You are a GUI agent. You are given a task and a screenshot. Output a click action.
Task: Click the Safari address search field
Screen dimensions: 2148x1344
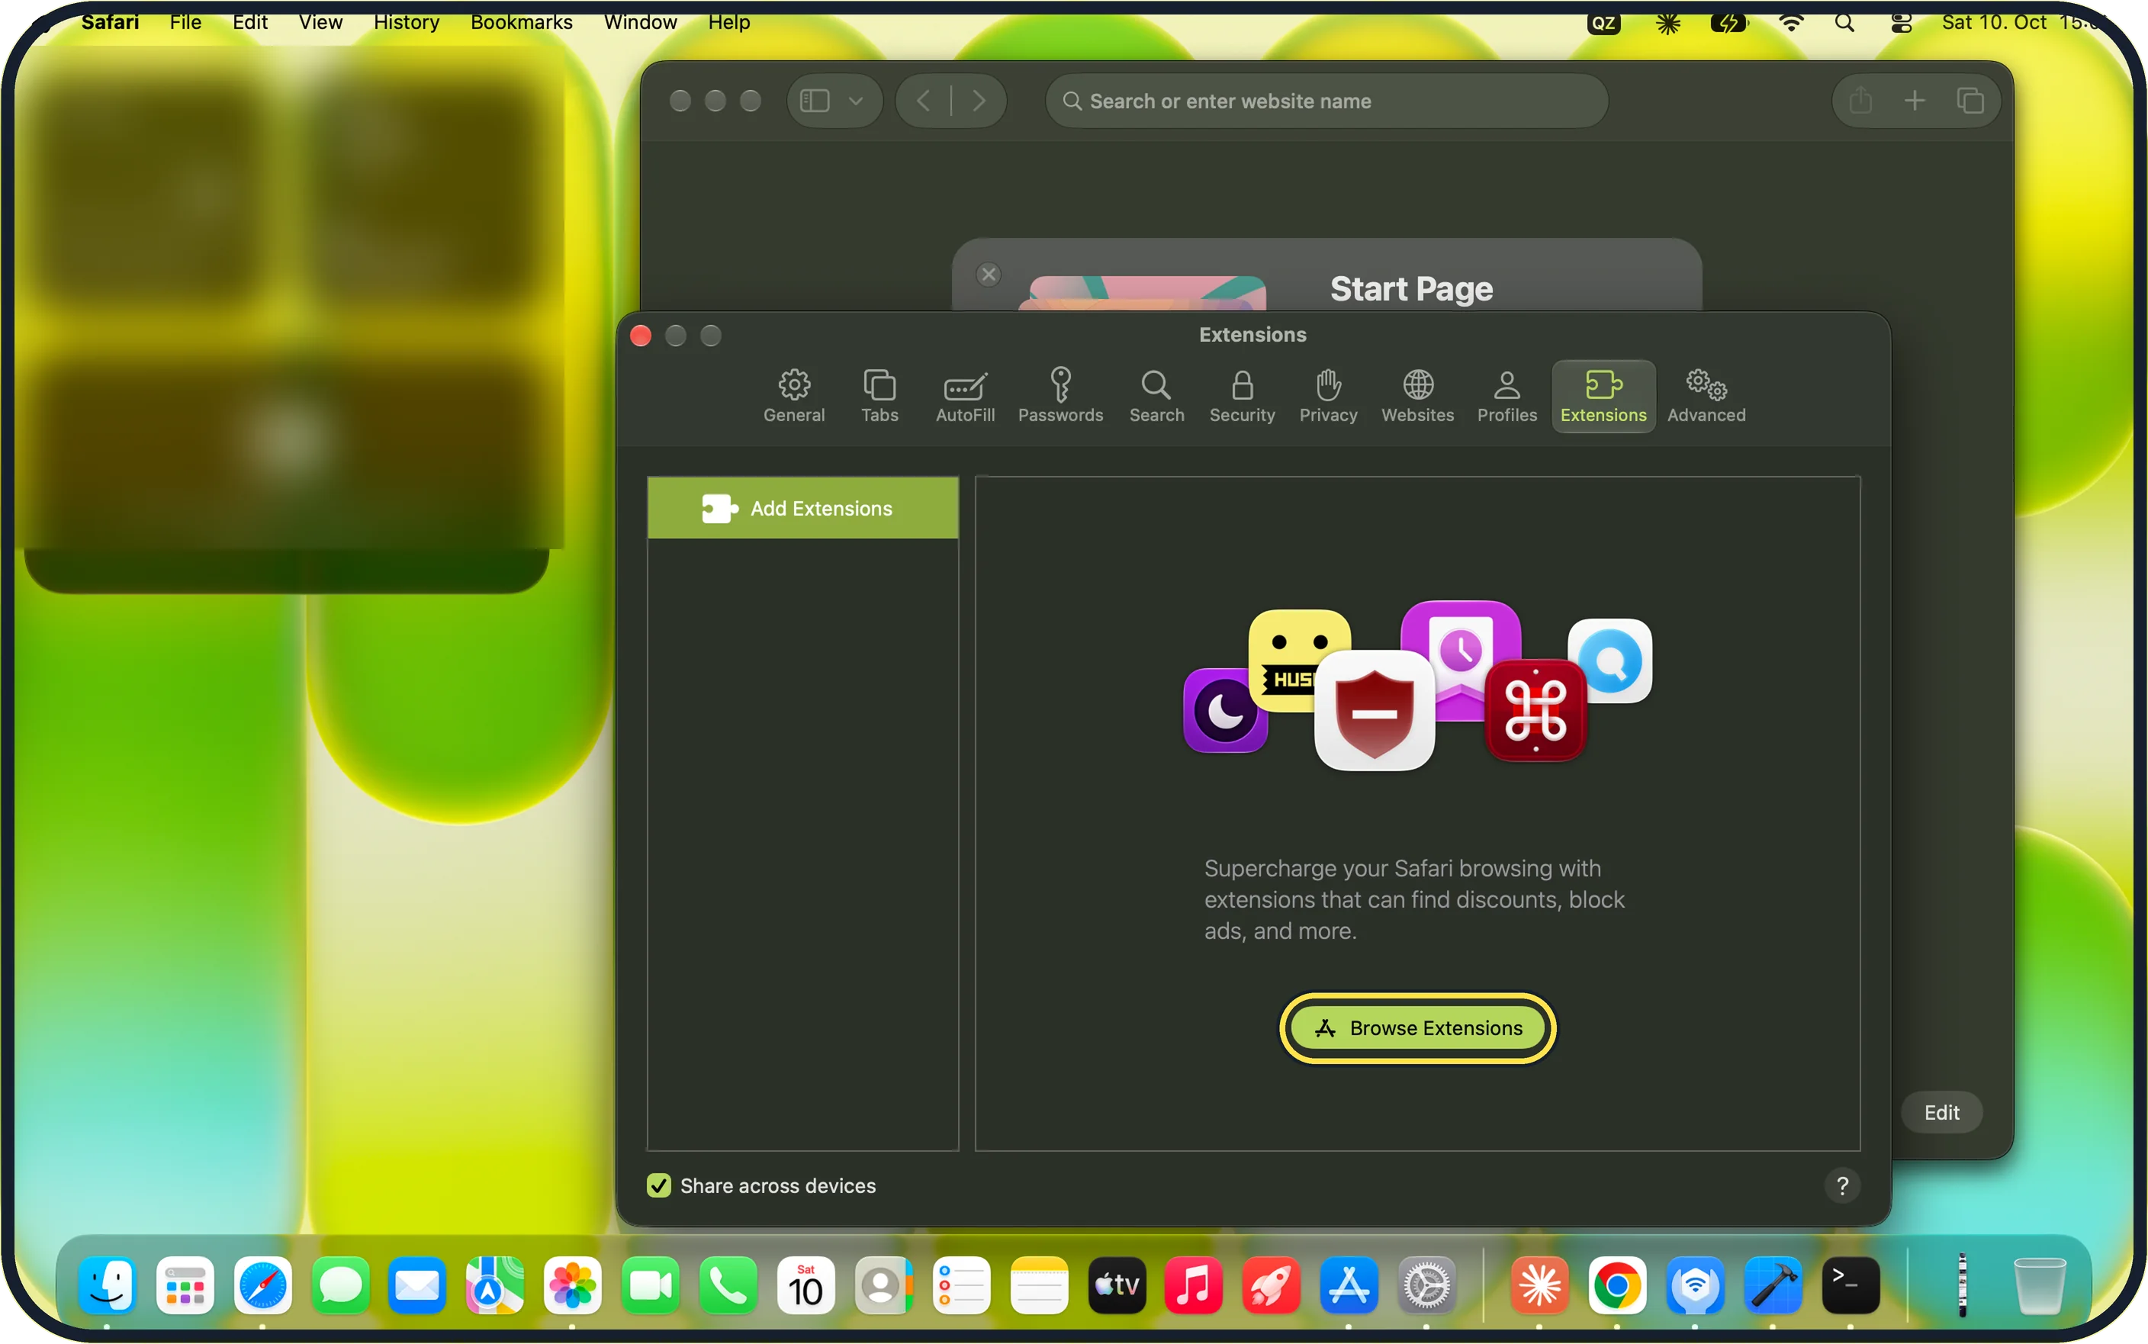[x=1326, y=101]
